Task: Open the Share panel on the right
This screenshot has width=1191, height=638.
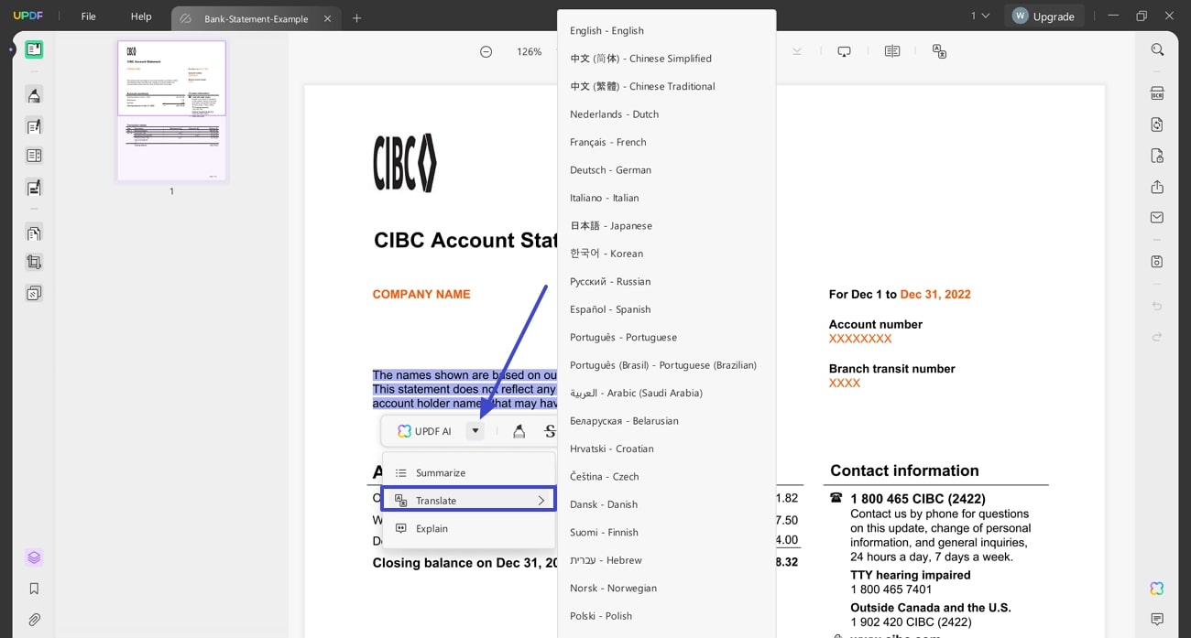Action: point(1157,187)
